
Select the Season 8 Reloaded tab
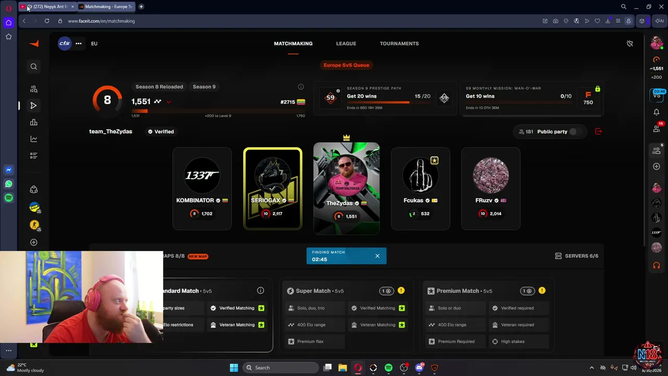[159, 87]
